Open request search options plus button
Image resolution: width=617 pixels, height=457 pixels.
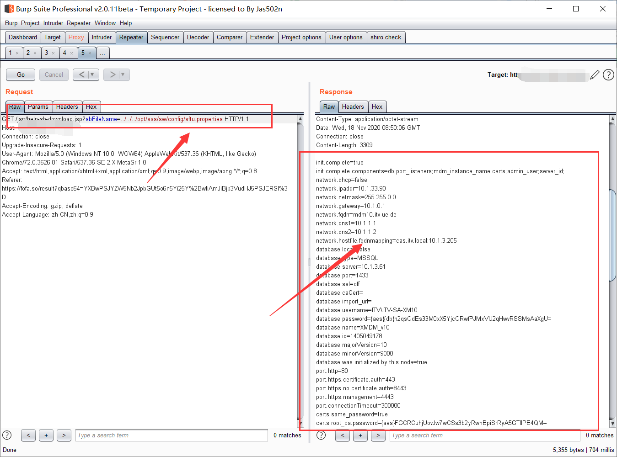pos(46,435)
